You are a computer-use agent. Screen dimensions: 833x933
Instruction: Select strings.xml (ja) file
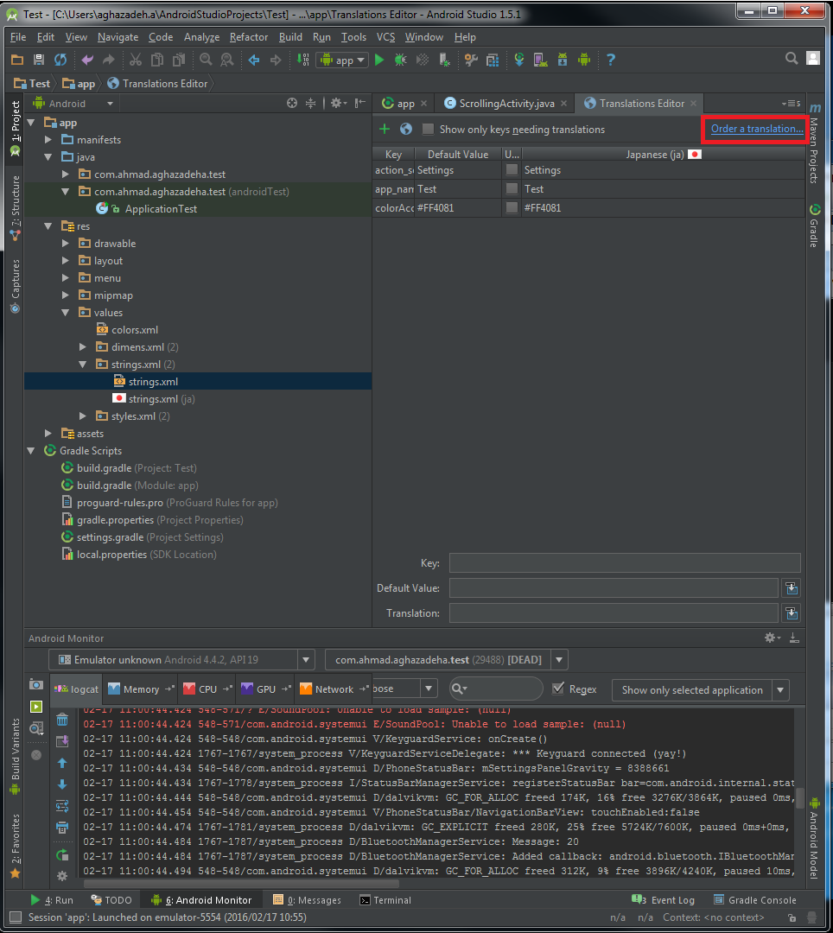point(154,398)
